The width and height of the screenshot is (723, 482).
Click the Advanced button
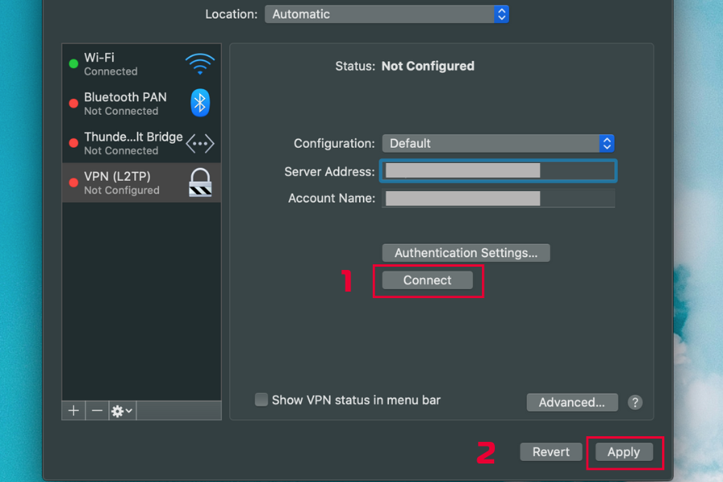pyautogui.click(x=571, y=402)
